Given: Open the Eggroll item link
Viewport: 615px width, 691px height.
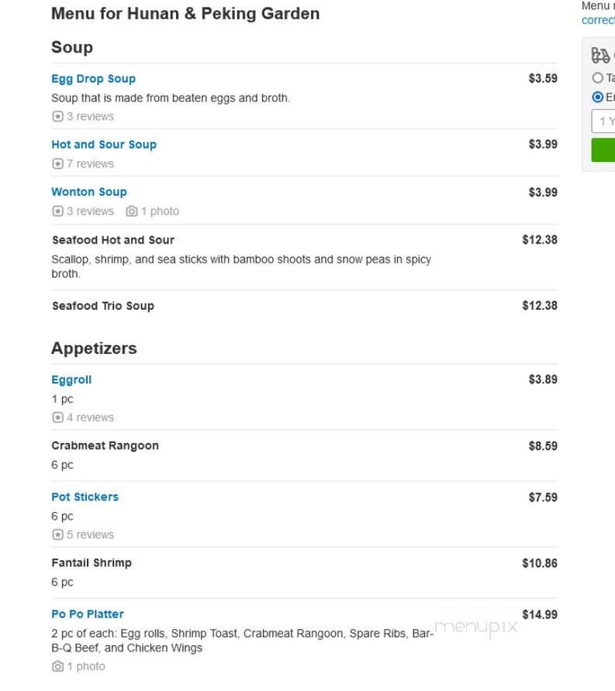Looking at the screenshot, I should (x=71, y=380).
